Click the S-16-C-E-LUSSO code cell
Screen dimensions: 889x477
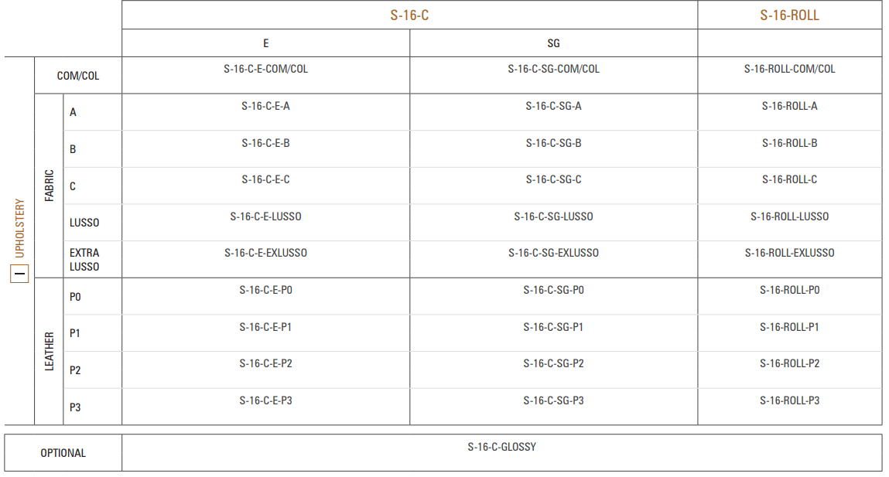point(266,216)
